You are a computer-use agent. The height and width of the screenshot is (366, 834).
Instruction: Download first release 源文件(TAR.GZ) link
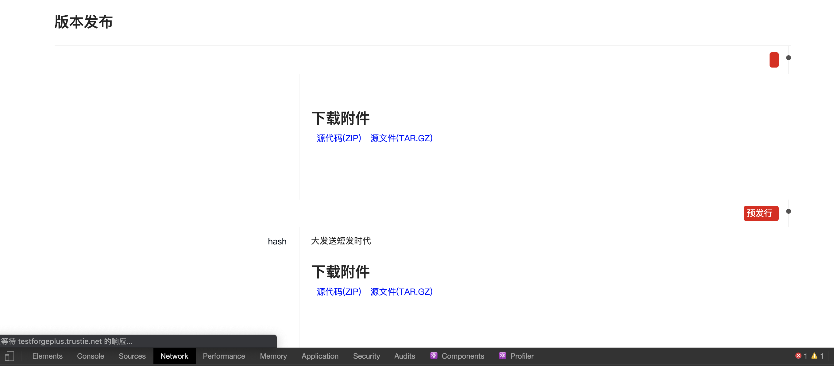pyautogui.click(x=401, y=138)
